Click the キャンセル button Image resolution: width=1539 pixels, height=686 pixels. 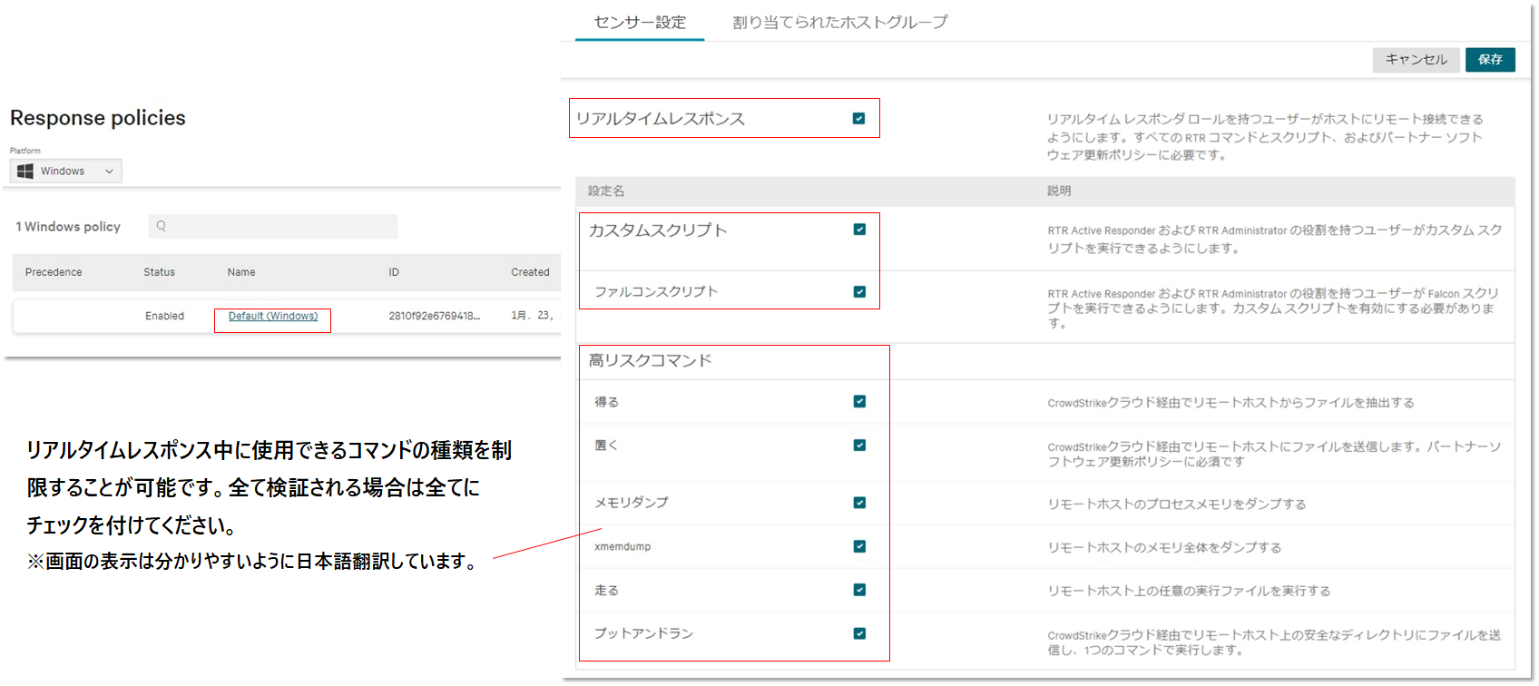tap(1416, 60)
